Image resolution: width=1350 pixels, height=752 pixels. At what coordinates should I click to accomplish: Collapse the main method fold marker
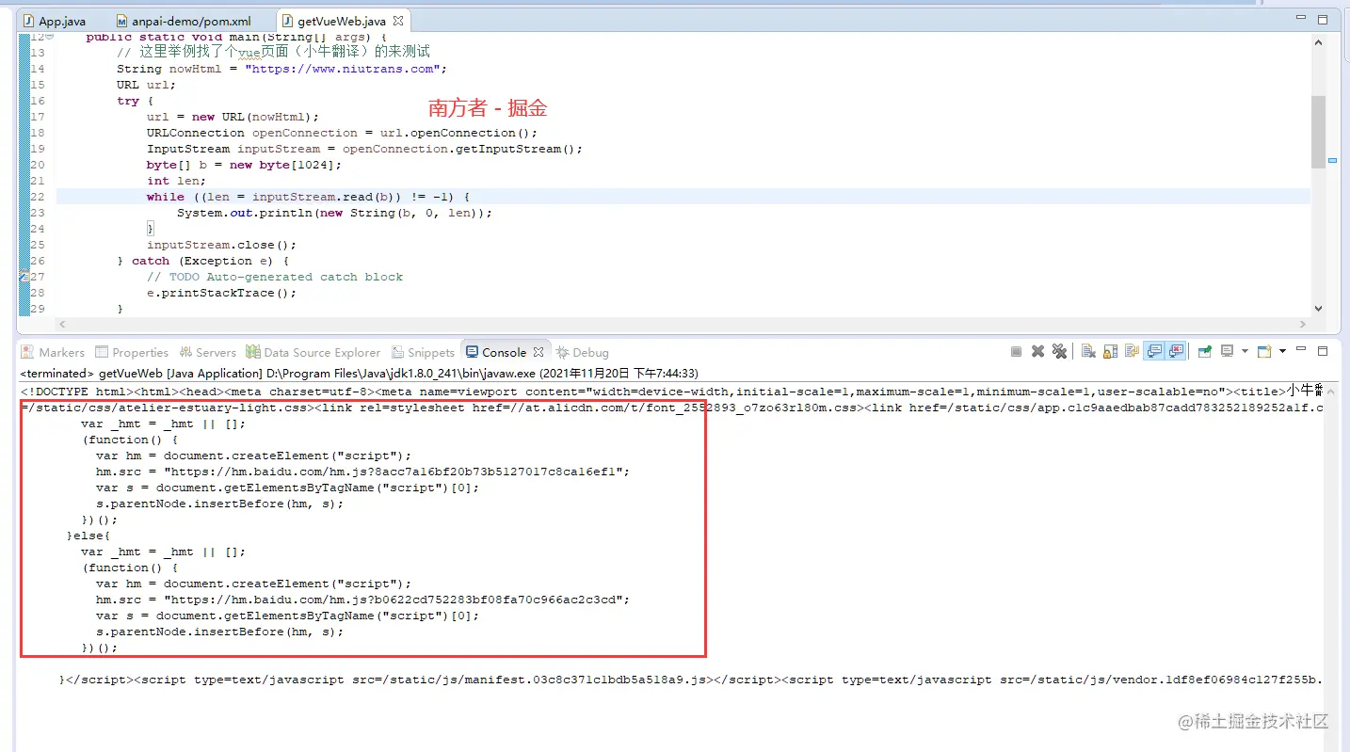coord(50,37)
